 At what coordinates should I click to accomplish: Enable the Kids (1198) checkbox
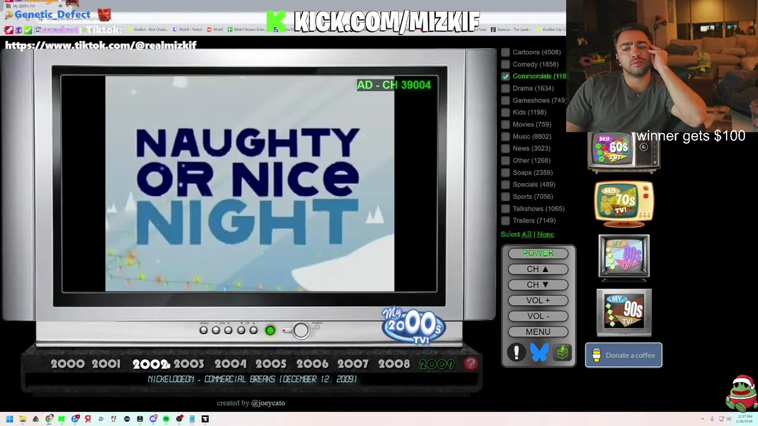coord(505,112)
